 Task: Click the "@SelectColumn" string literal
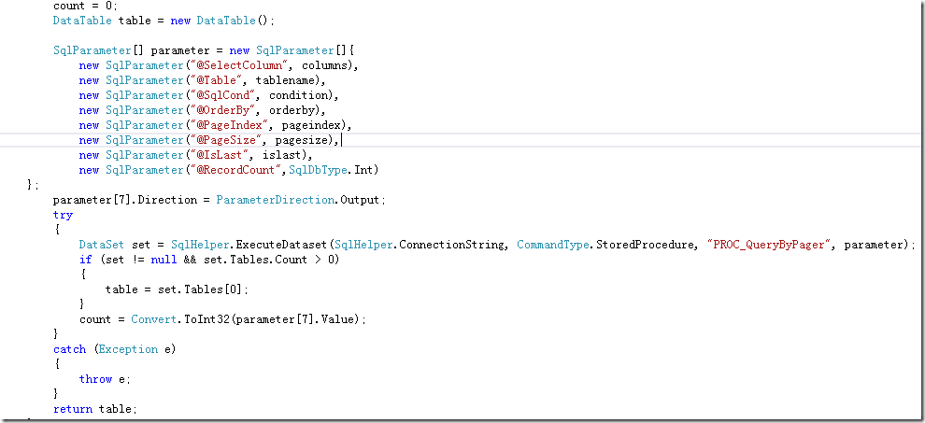point(239,65)
